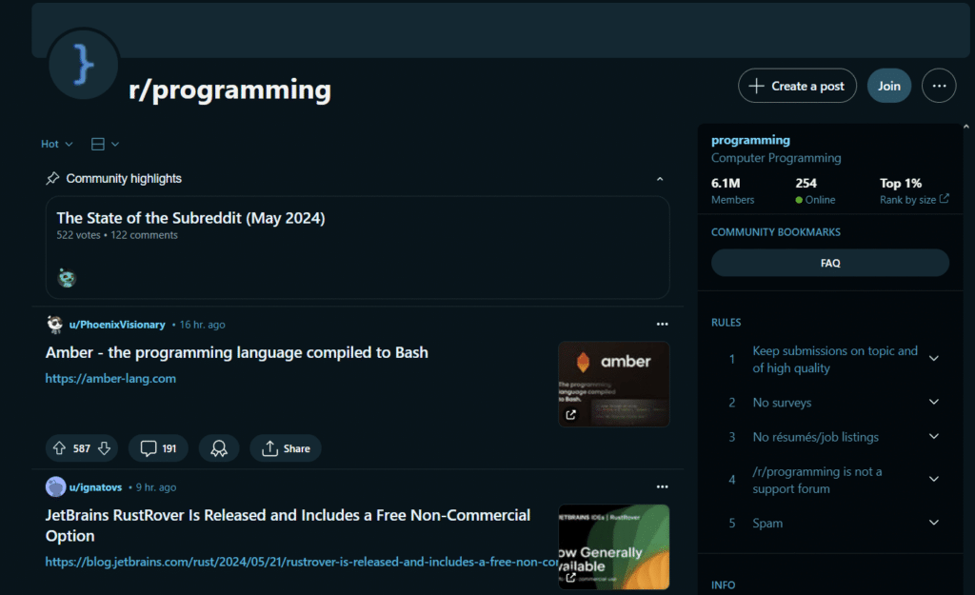Expand rule 2 'No surveys'
Screen dimensions: 975x595
[932, 402]
